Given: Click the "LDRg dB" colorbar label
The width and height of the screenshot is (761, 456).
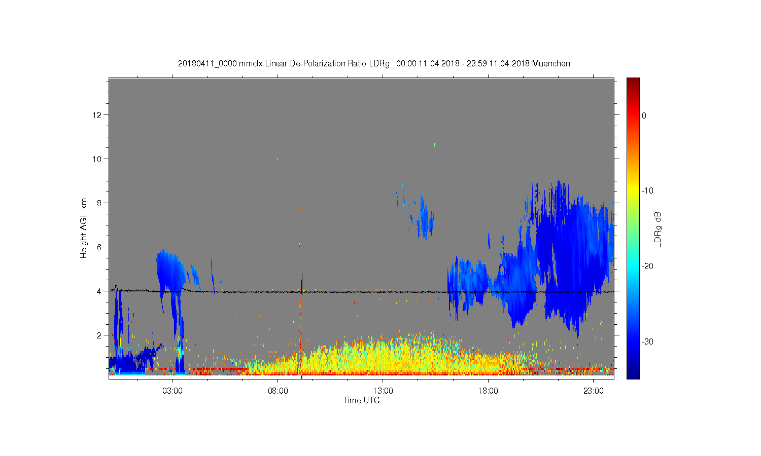Looking at the screenshot, I should click(658, 229).
